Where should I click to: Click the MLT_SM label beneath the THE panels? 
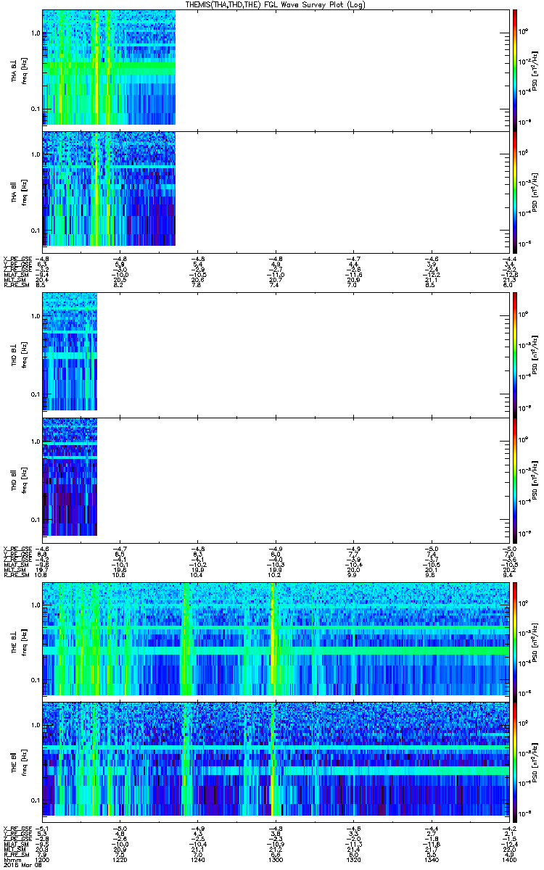(x=15, y=850)
